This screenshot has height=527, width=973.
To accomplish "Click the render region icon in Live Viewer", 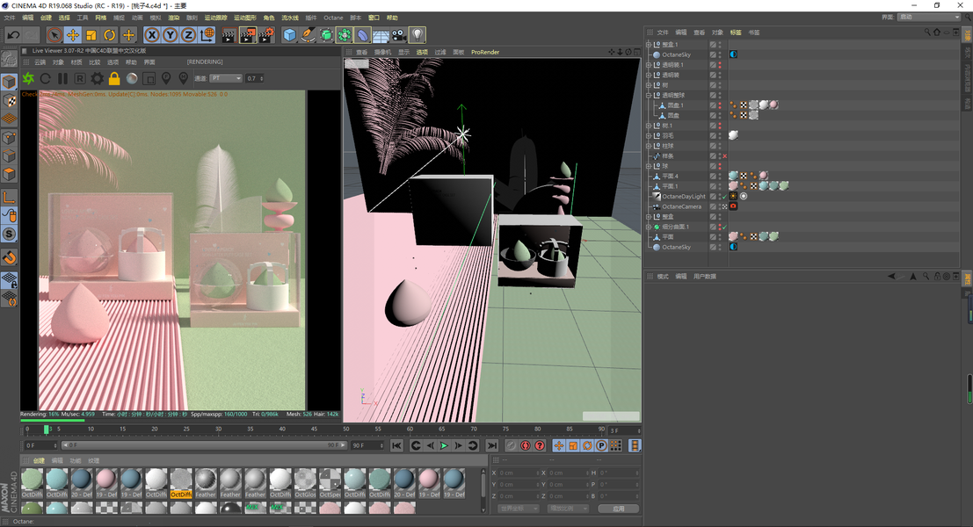I will [149, 79].
